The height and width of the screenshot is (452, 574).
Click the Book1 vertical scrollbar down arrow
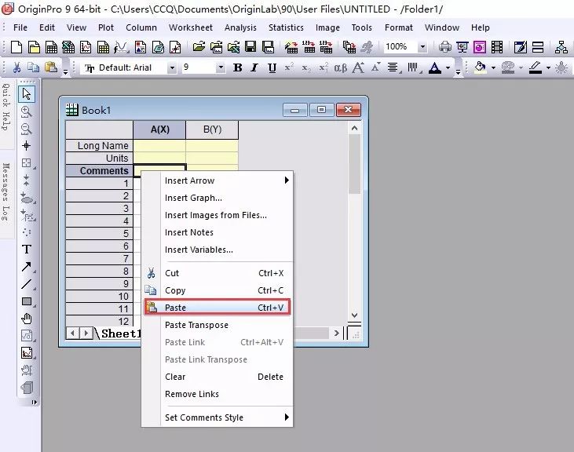(354, 315)
